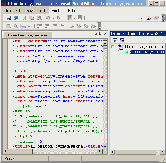Open the Undo history dropdown arrow
166x163 pixels.
click(53, 18)
